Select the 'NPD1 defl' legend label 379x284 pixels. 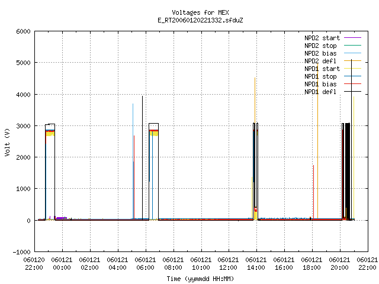[x=320, y=92]
